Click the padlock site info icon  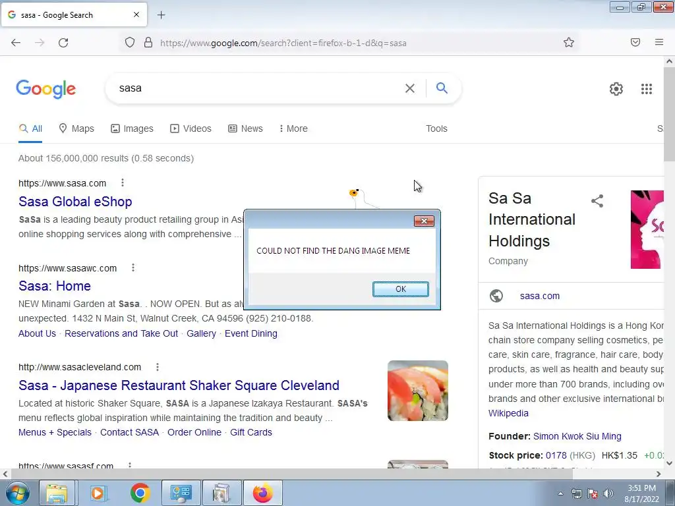(x=148, y=42)
